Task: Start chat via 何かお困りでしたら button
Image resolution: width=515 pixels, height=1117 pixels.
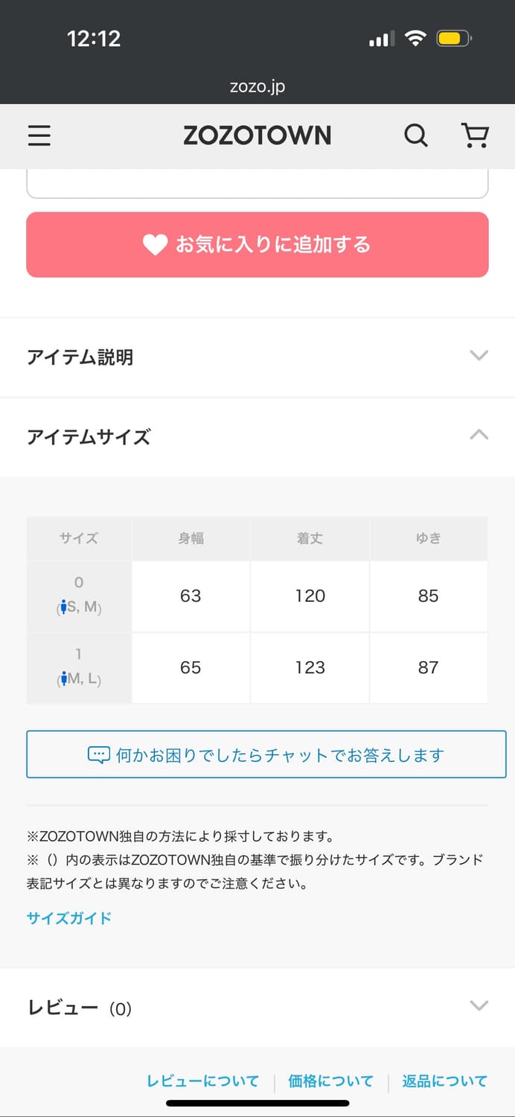Action: point(266,755)
